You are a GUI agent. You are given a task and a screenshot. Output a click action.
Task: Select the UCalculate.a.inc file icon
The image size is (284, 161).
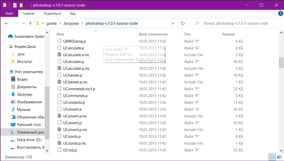(x=59, y=55)
